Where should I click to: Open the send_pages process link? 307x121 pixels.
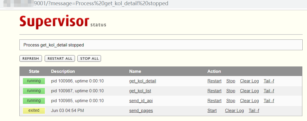pyautogui.click(x=141, y=111)
